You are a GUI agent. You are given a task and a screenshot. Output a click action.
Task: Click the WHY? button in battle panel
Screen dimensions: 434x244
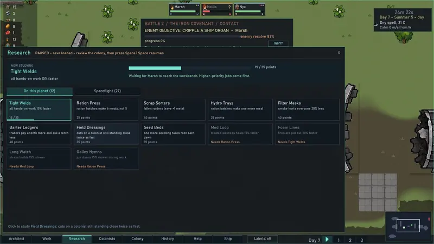click(x=278, y=43)
